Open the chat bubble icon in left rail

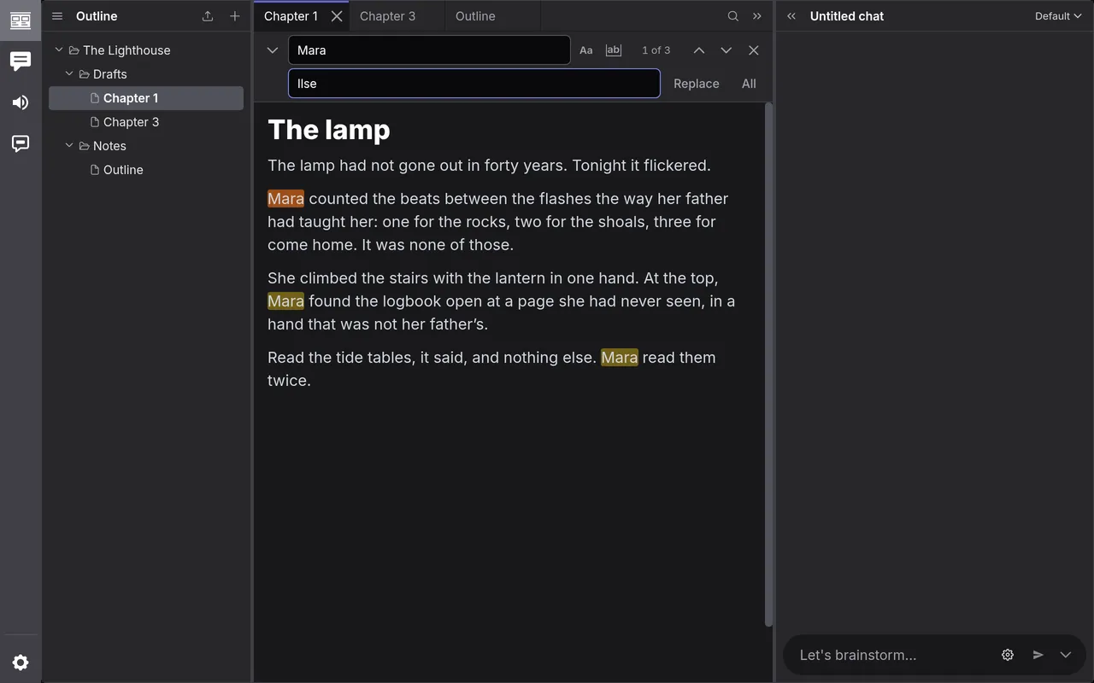tap(21, 61)
